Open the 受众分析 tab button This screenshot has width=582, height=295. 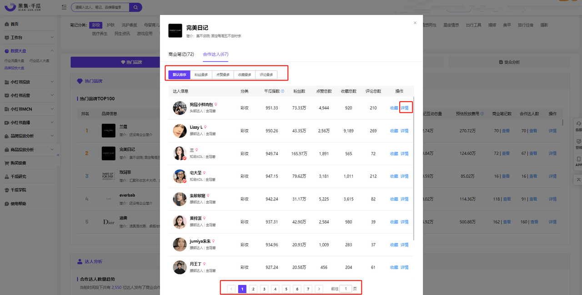pyautogui.click(x=509, y=62)
